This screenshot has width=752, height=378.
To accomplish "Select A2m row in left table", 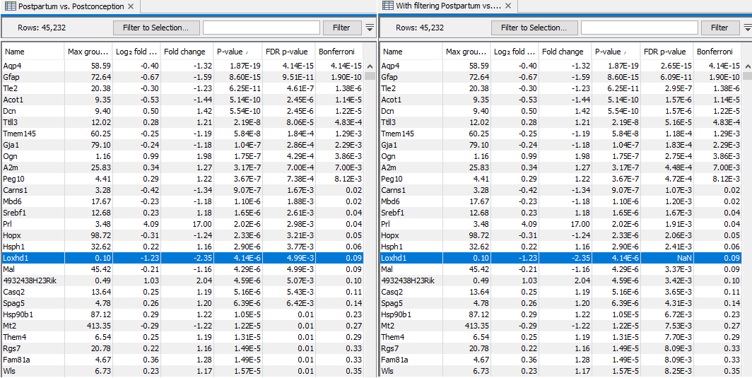I will tap(183, 167).
